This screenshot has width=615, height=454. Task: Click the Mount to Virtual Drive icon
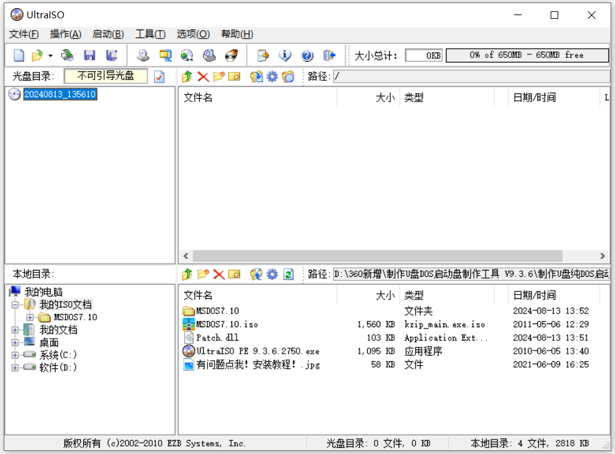tap(209, 55)
